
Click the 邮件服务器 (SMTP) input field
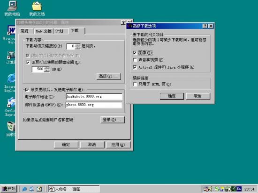(x=94, y=105)
